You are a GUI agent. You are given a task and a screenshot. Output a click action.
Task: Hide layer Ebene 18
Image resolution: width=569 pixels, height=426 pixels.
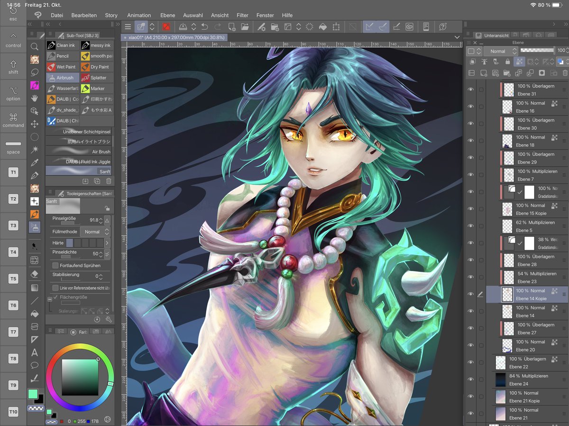click(471, 141)
